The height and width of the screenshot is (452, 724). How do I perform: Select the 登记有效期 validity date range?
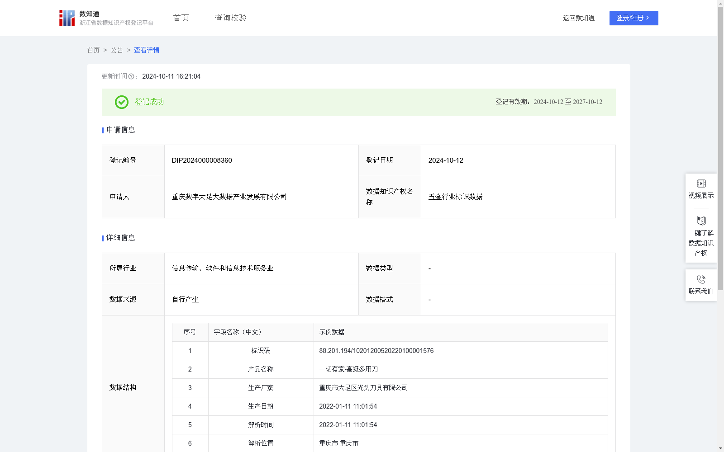pos(568,102)
